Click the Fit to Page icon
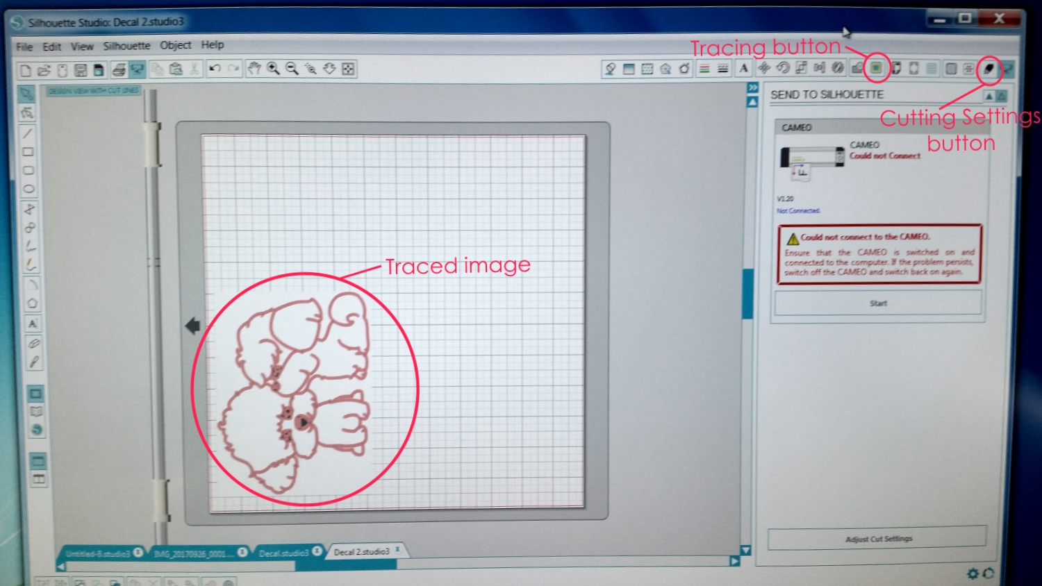 348,68
